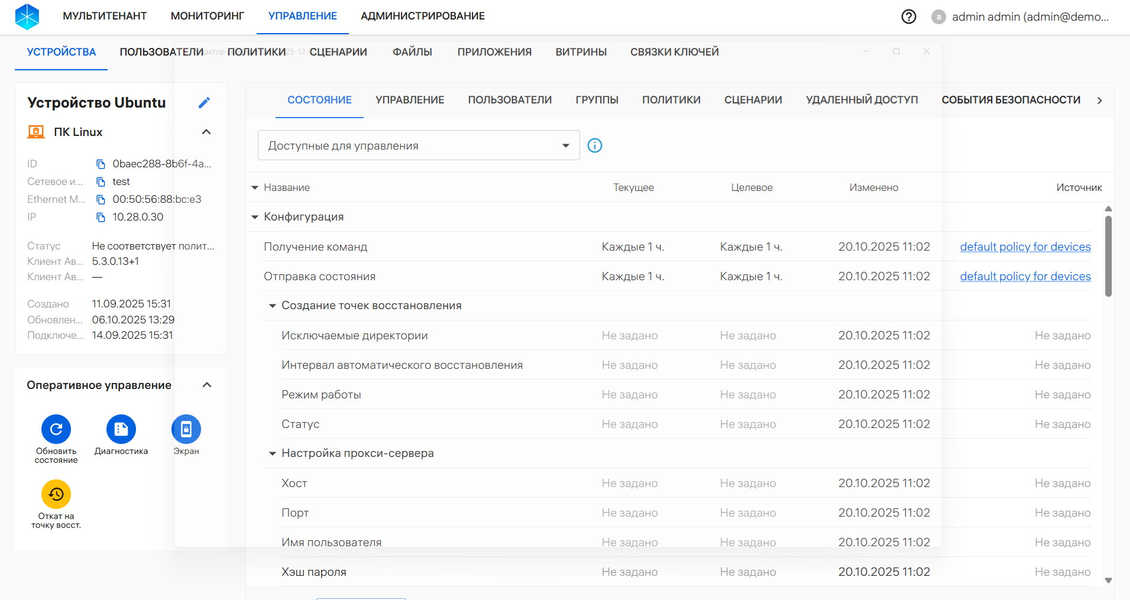
Task: Click Откат на точку восст. icon
Action: [56, 494]
